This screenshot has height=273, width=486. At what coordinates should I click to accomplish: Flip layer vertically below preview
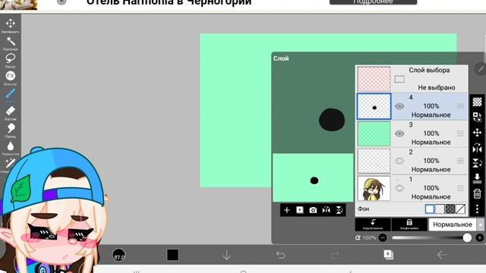click(x=339, y=210)
